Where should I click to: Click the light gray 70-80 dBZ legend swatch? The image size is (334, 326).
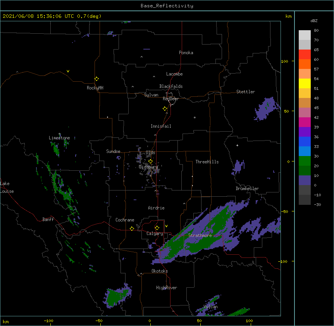pyautogui.click(x=305, y=35)
